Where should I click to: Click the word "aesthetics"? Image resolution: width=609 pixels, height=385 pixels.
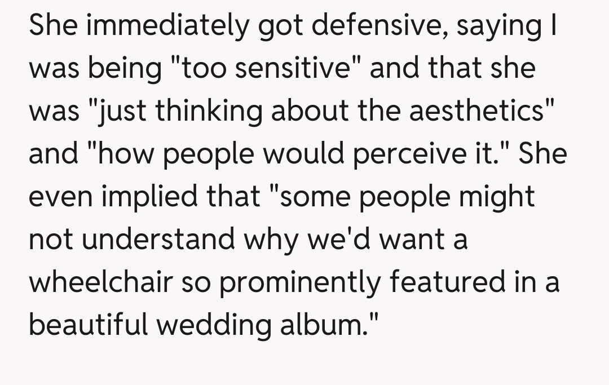[475, 111]
